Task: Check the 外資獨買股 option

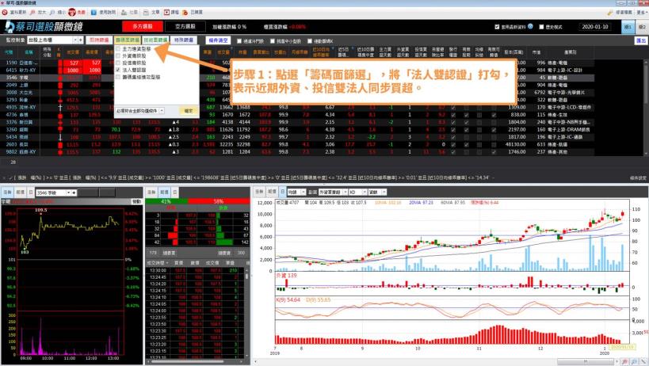Action: point(118,55)
